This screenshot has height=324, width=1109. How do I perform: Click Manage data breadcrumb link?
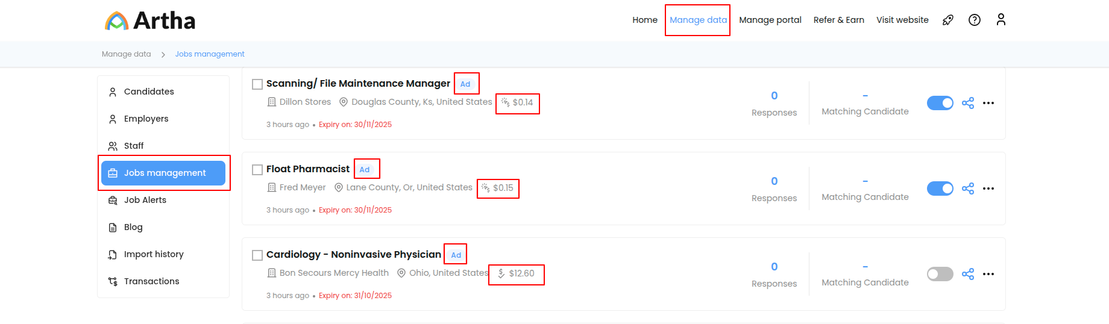point(127,54)
